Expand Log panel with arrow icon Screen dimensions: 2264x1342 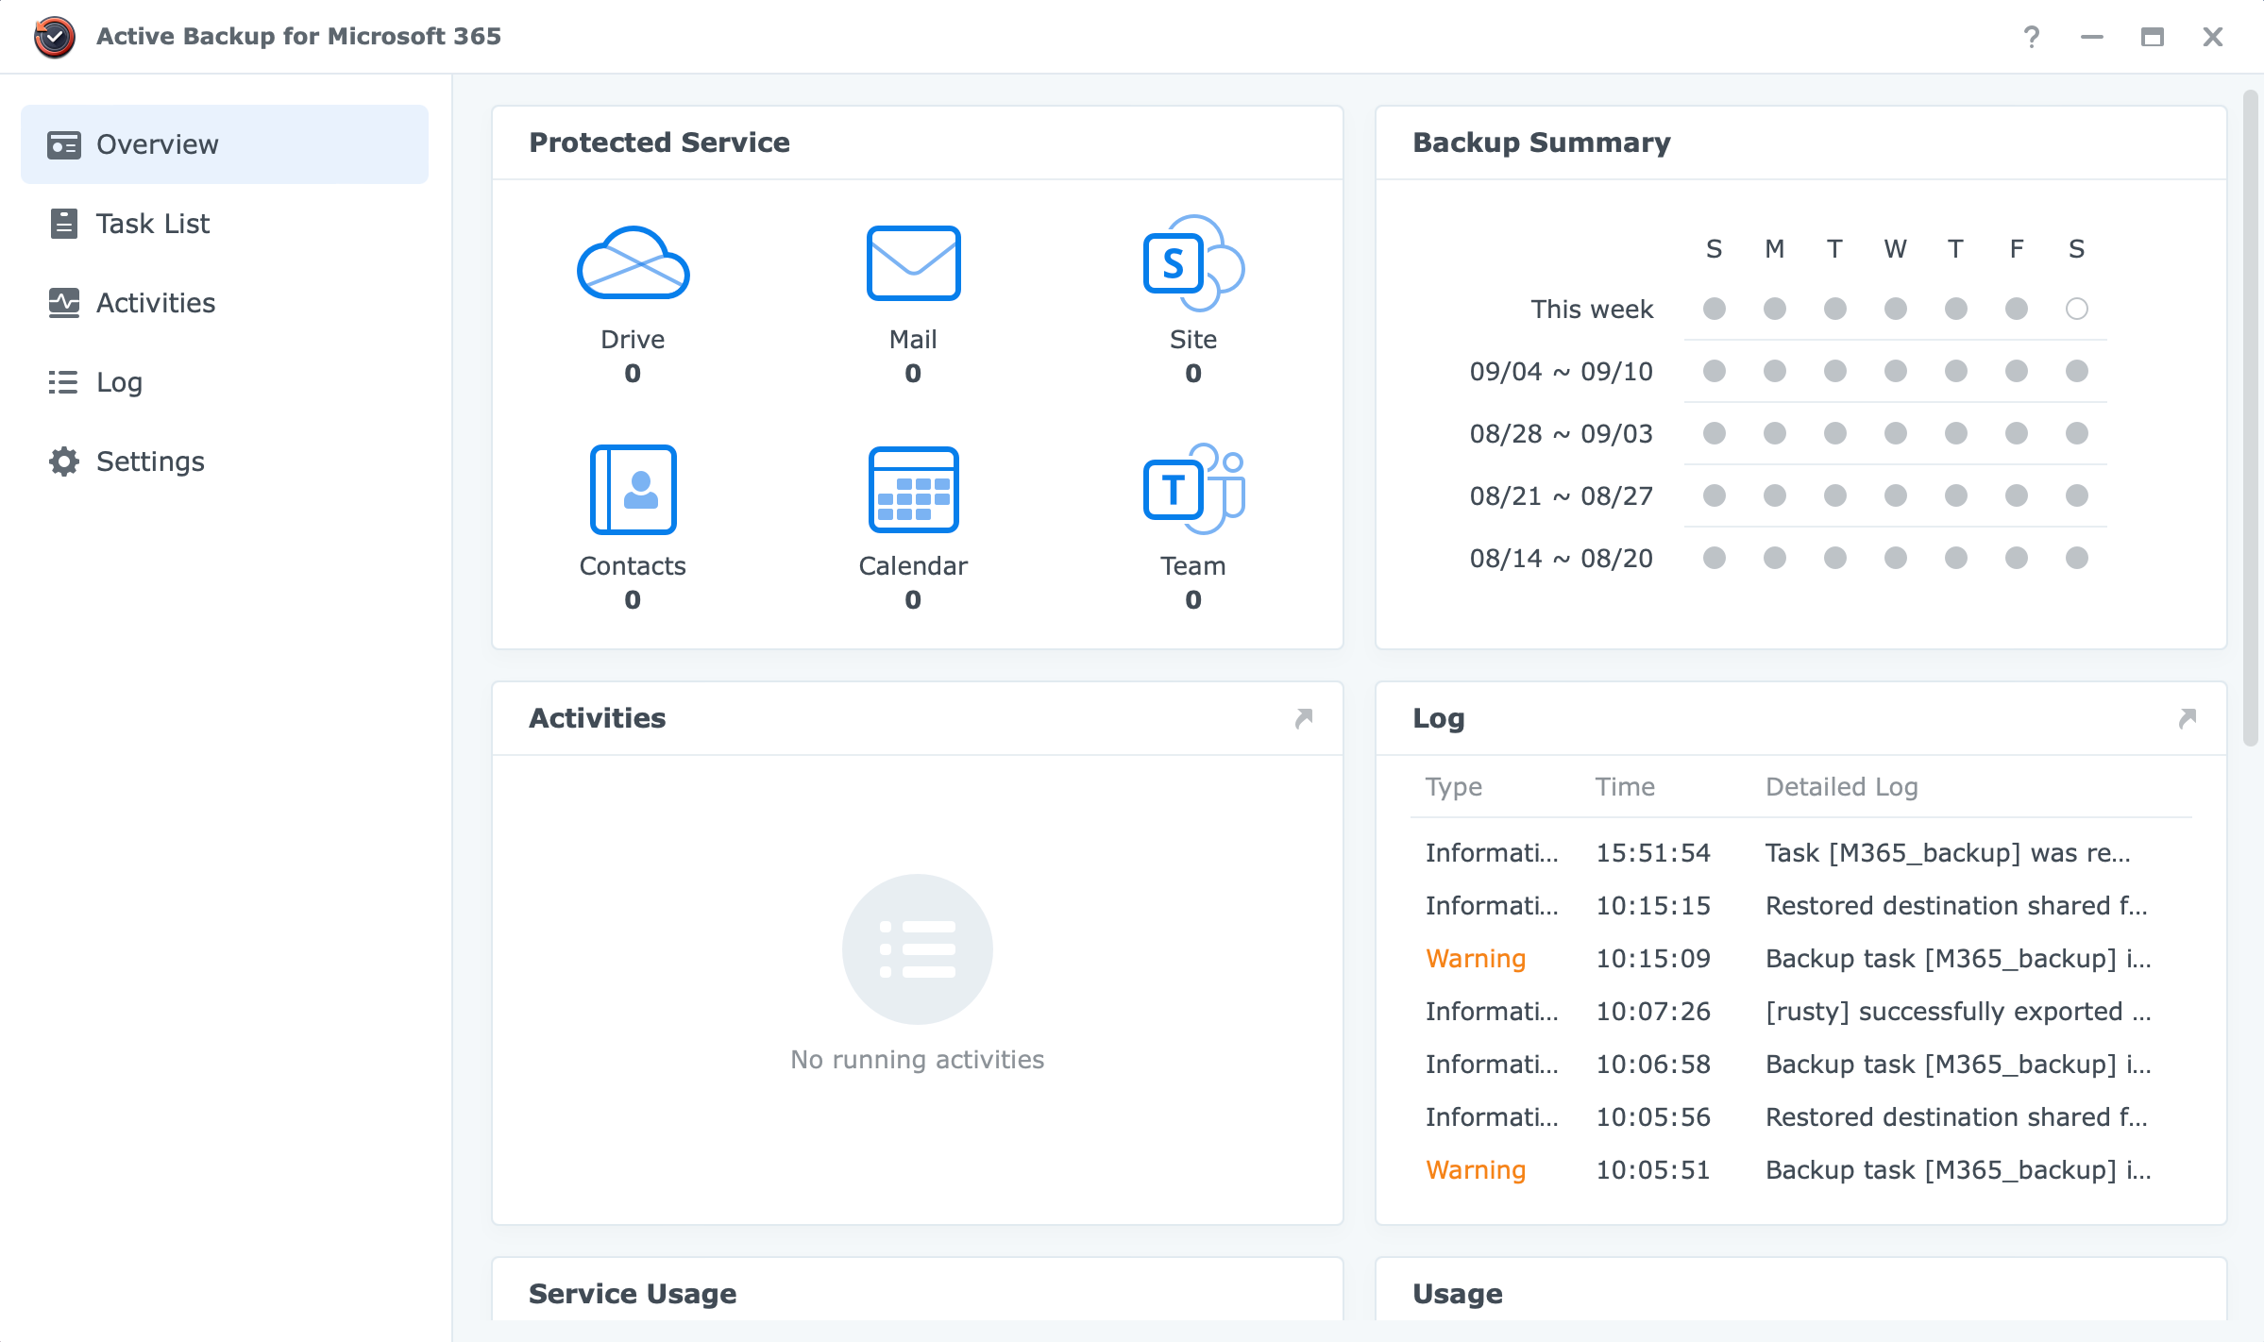coord(2188,718)
